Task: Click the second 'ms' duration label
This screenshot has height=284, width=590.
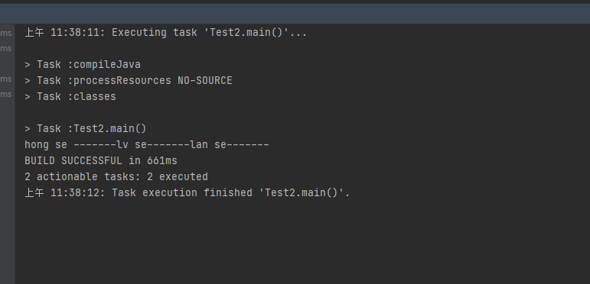Action: click(x=6, y=49)
